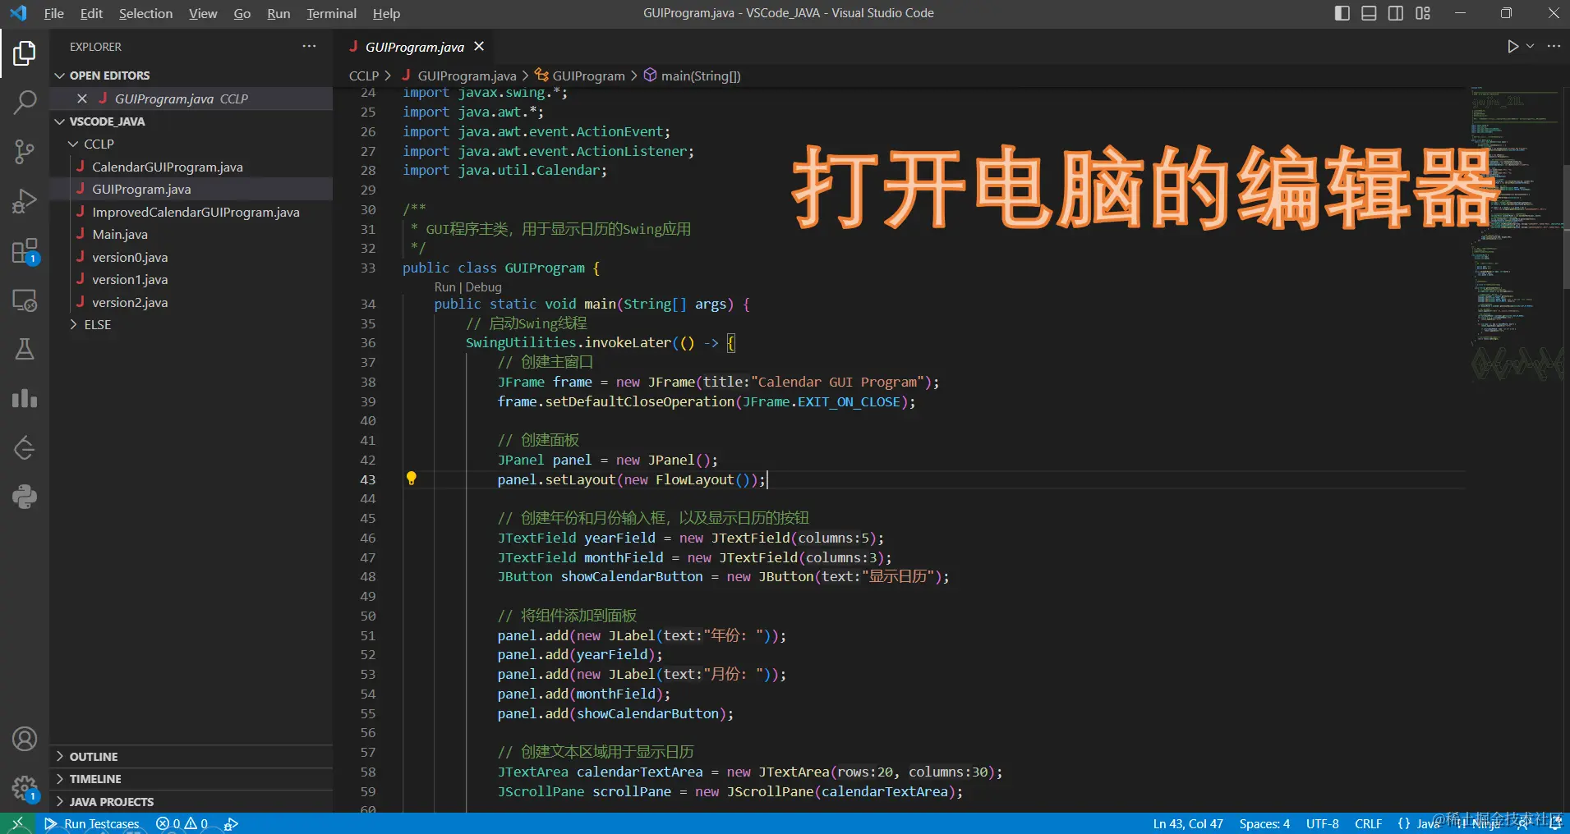Open ImprovedCalendarGUIProgram.java in explorer
Viewport: 1570px width, 834px height.
tap(191, 212)
